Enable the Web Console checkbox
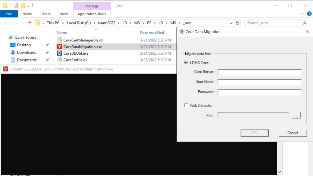313x176 pixels. point(186,105)
